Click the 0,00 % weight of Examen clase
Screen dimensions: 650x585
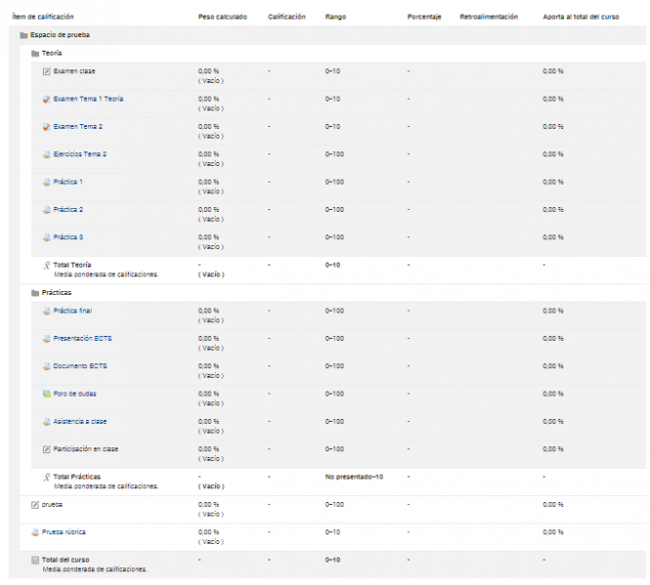click(x=209, y=71)
